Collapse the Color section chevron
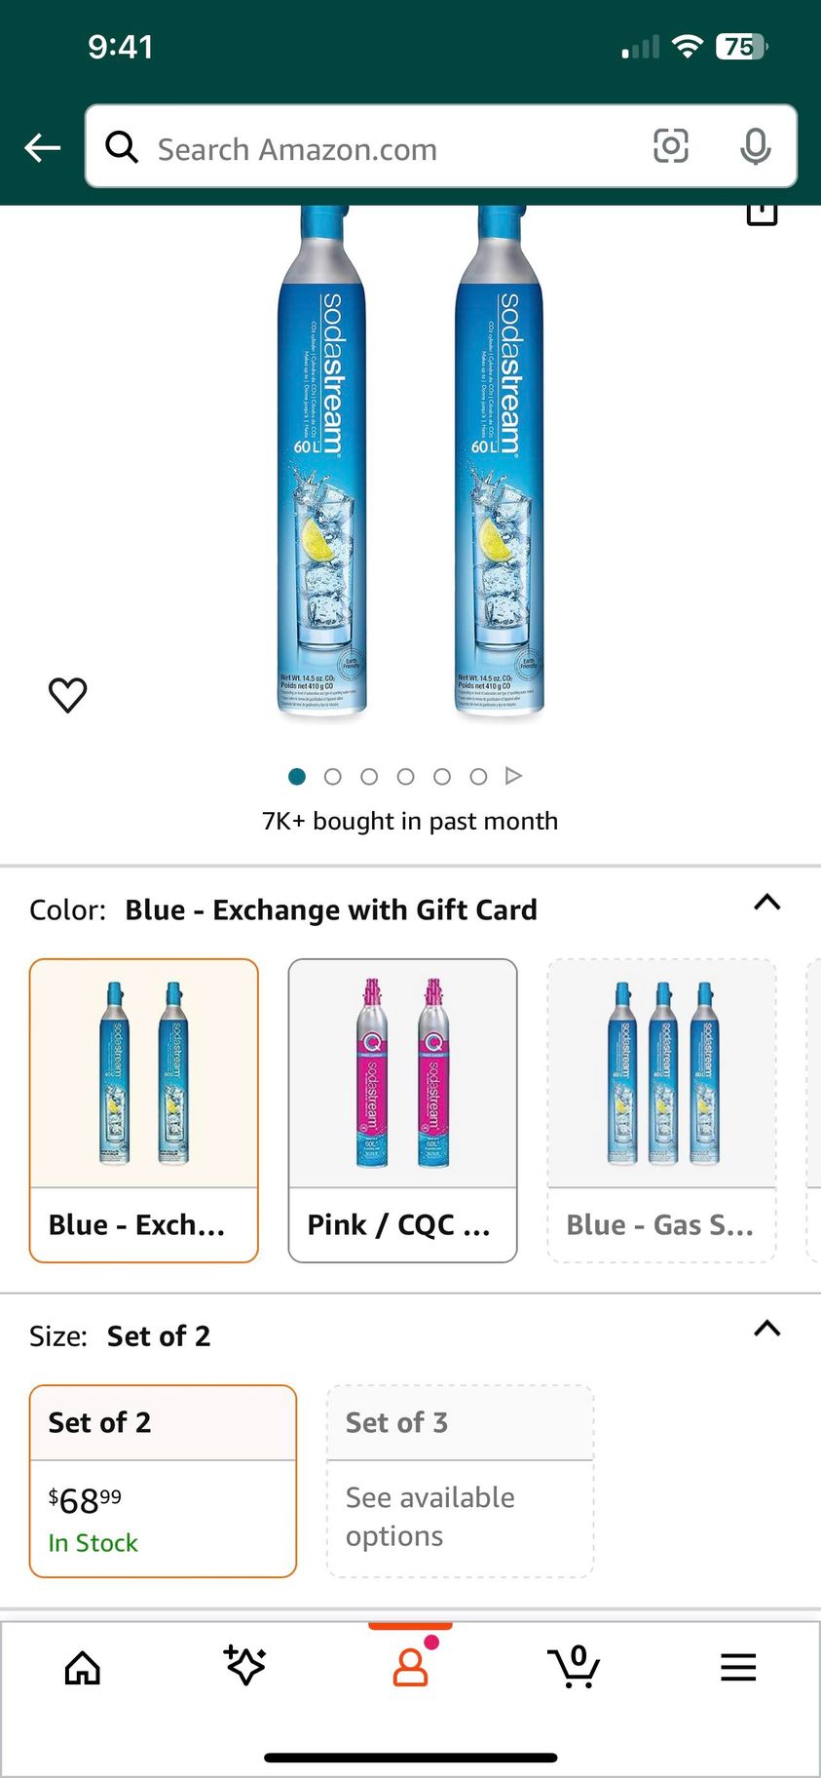Viewport: 821px width, 1778px height. tap(767, 903)
